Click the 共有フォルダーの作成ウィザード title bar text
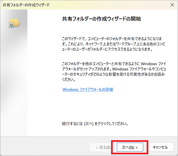 26,5
